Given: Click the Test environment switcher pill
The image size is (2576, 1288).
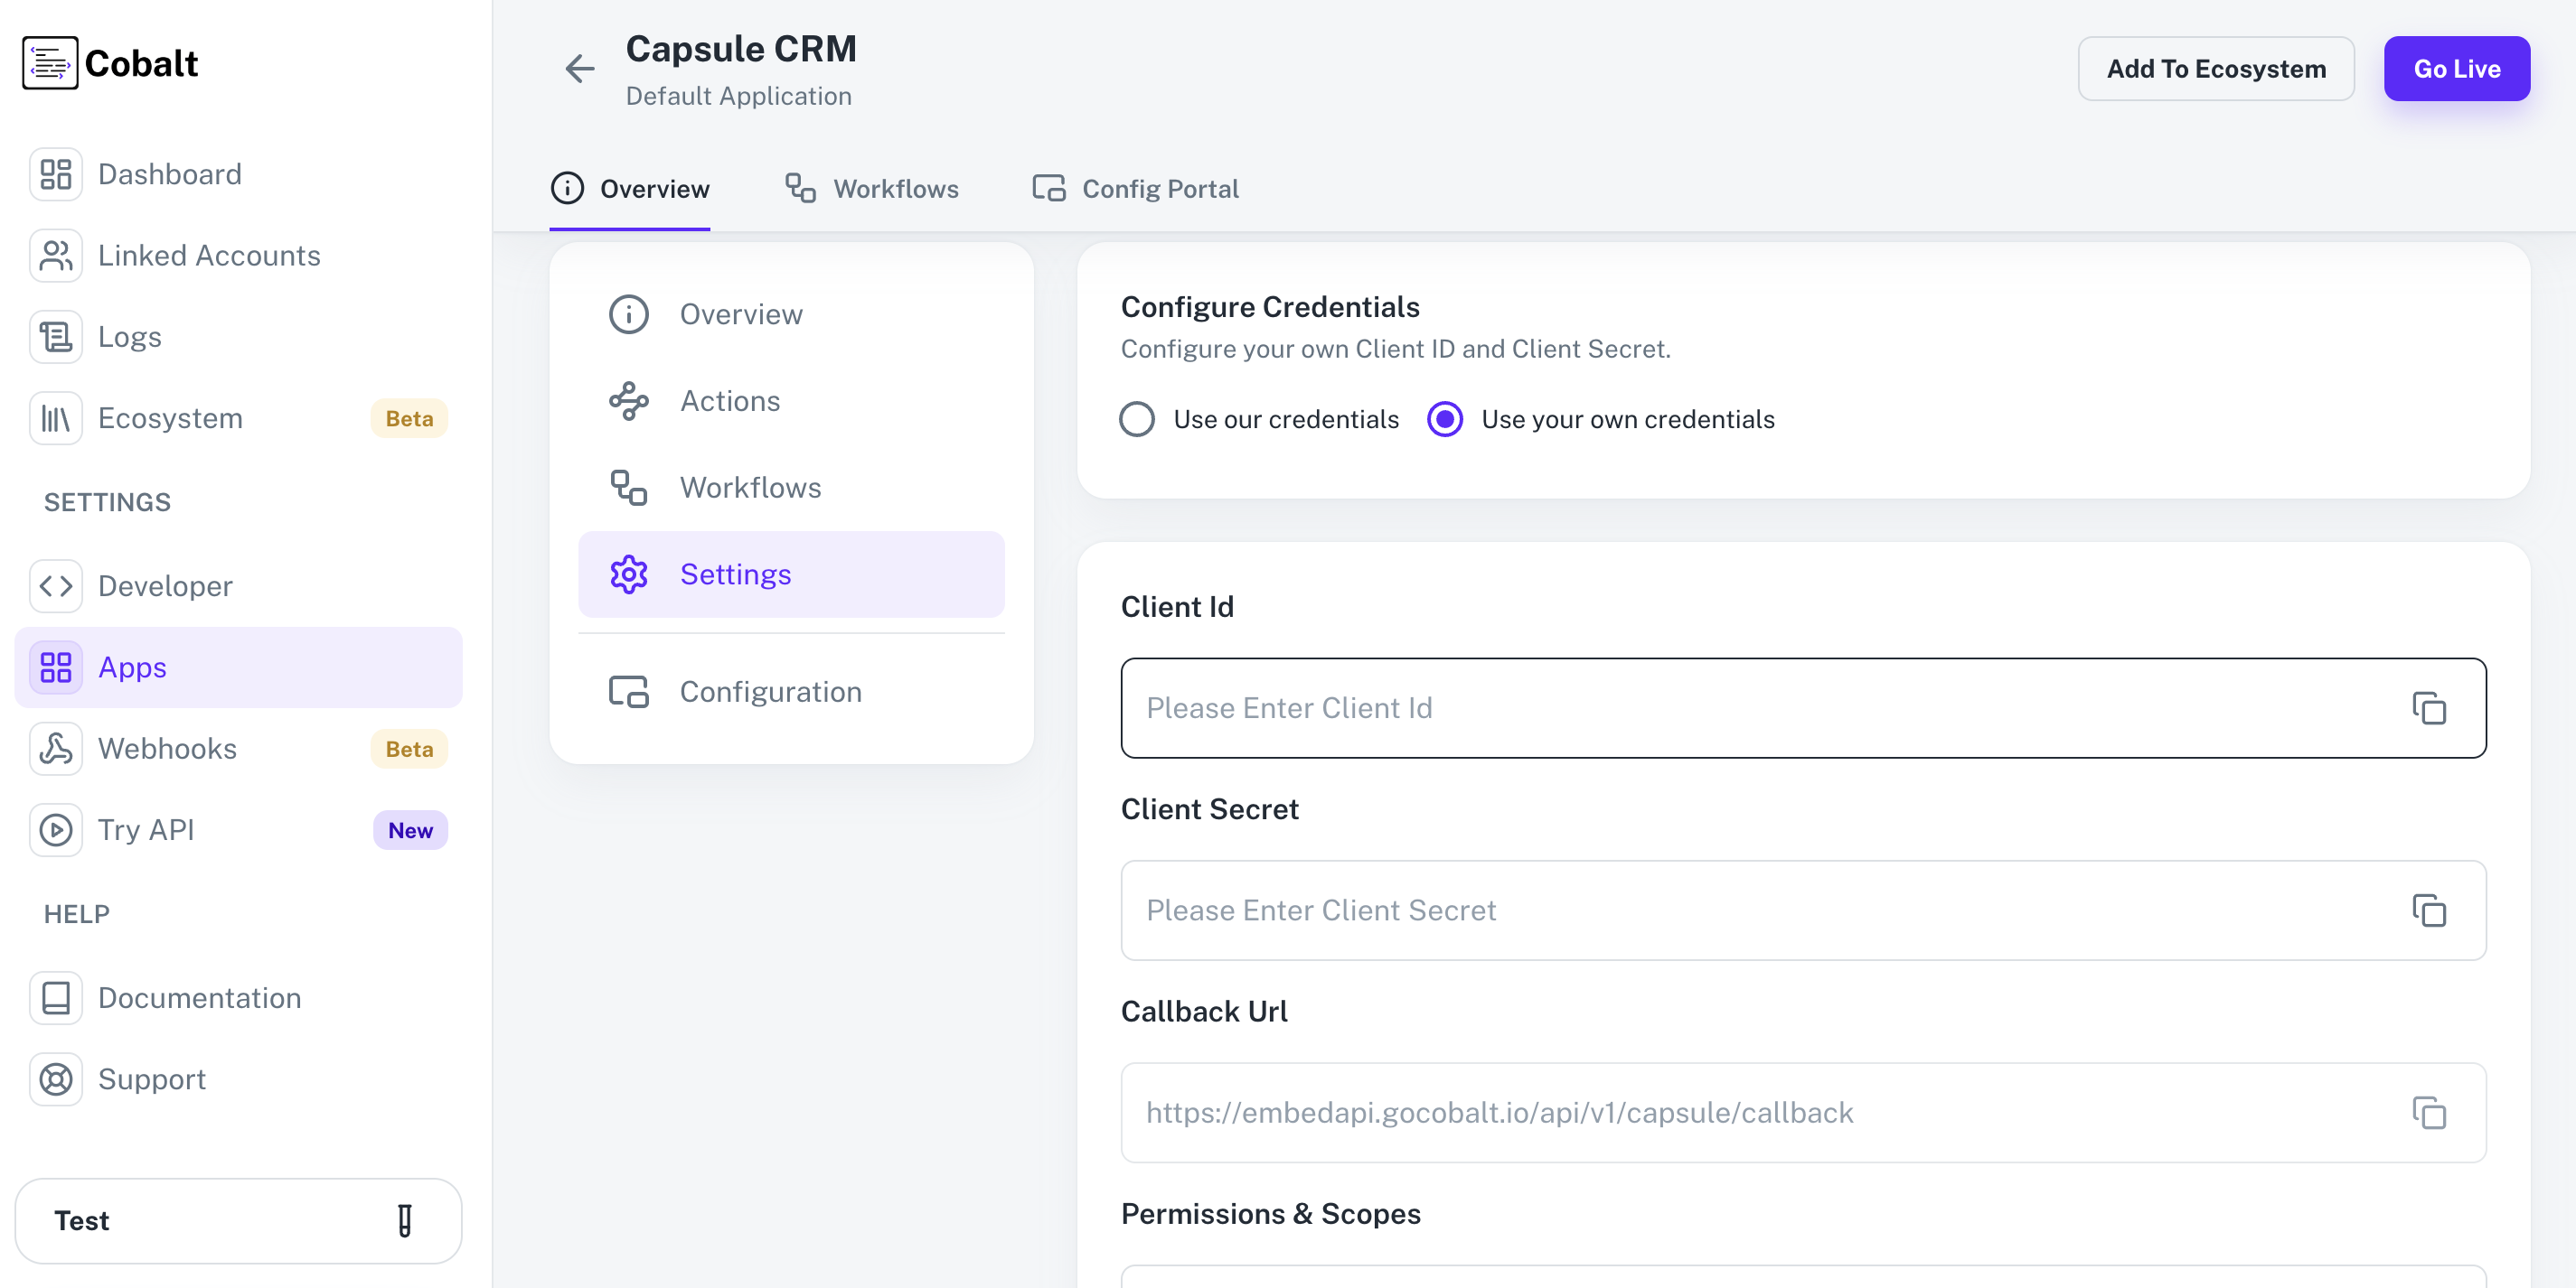Looking at the screenshot, I should click(238, 1220).
